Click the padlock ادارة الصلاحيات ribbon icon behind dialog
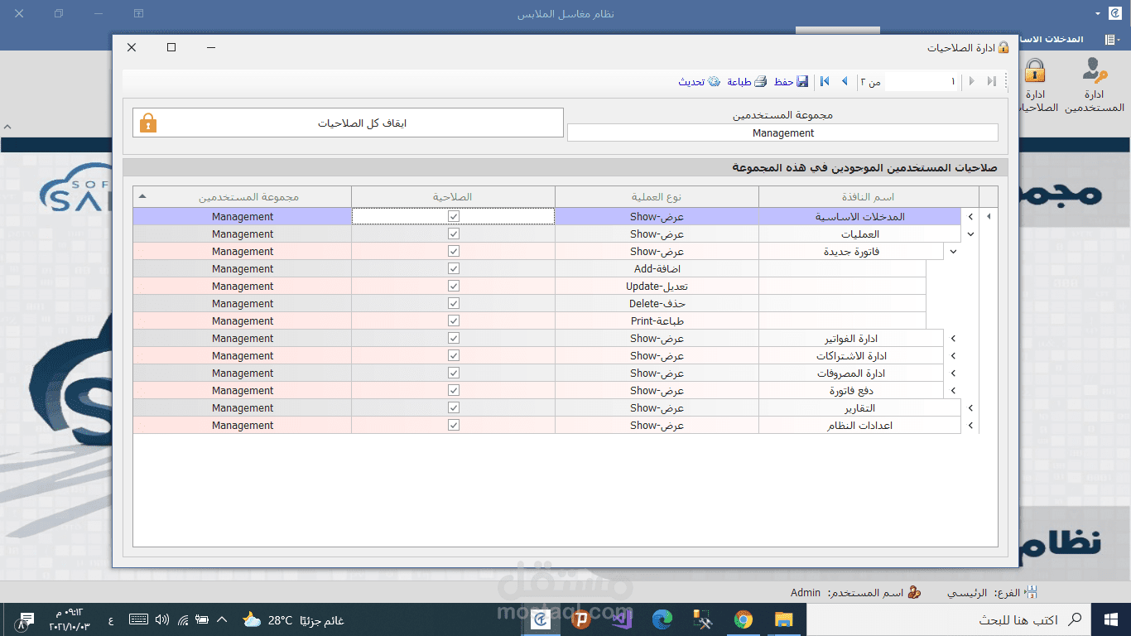Screen dimensions: 1131x636 1034,70
